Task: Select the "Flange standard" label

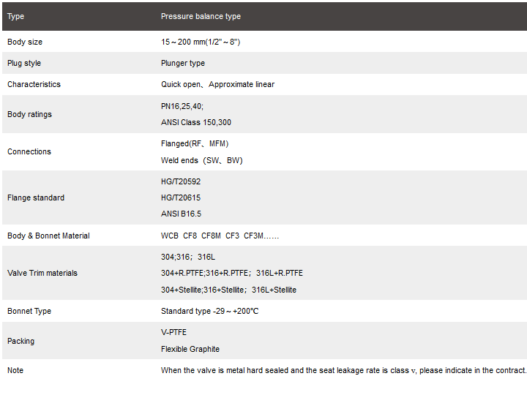Action: [36, 197]
